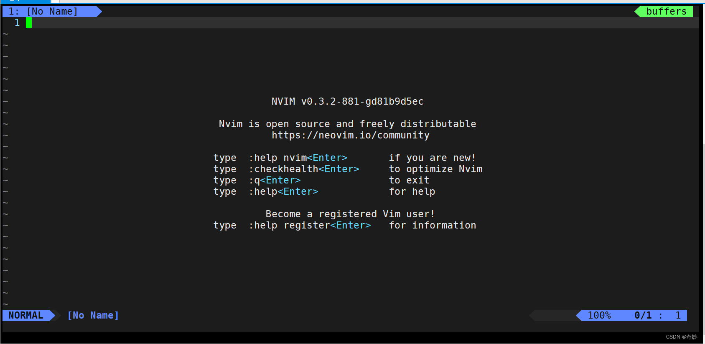This screenshot has height=344, width=705.
Task: Click ':help register<Enter>' command text
Action: click(310, 225)
